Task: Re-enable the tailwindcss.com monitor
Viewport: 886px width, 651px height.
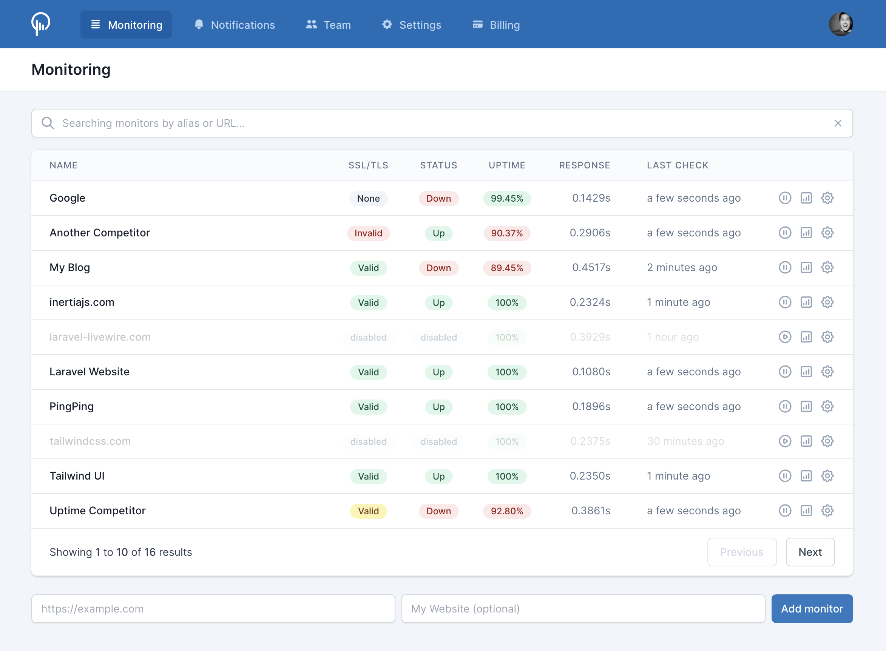Action: pyautogui.click(x=785, y=441)
